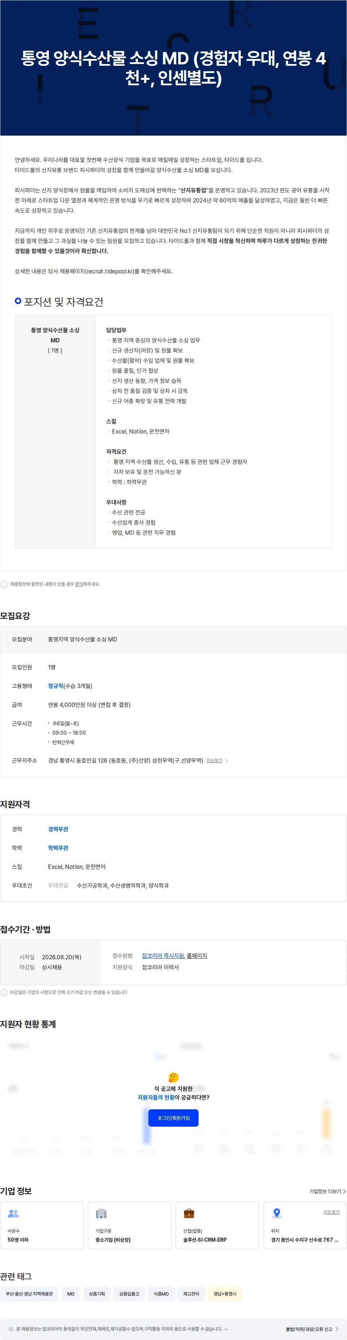Click the 포지션 및 자격요건 heading bullet icon

coord(18,301)
